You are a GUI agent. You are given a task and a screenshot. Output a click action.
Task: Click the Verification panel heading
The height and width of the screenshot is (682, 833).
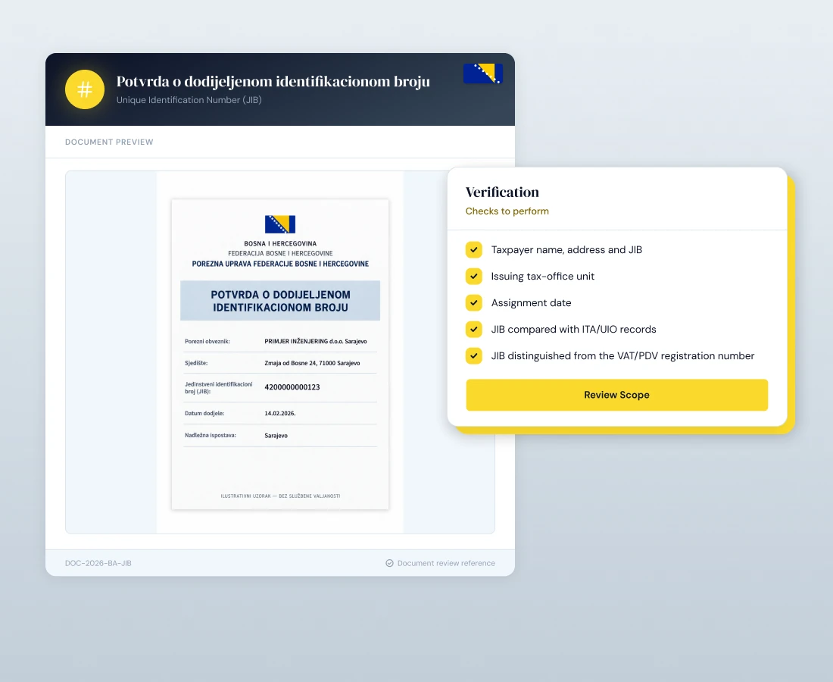502,192
